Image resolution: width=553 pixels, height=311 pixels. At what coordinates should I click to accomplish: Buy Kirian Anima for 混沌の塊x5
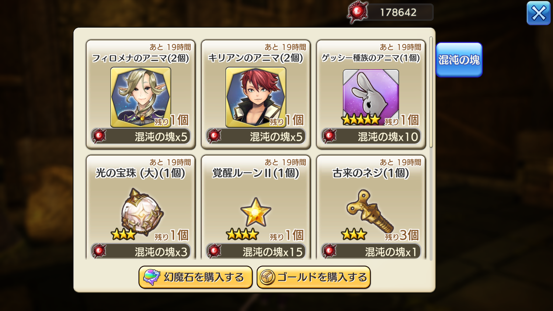tap(256, 137)
